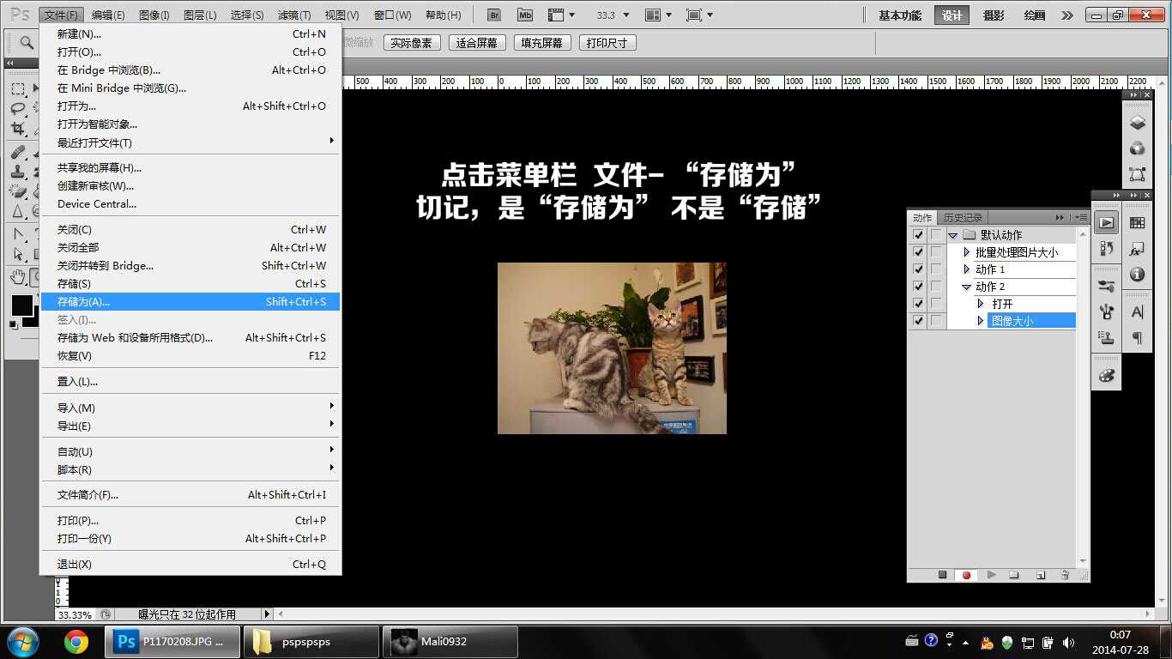Viewport: 1172px width, 659px height.
Task: Open Actions panel flyout menu
Action: [1083, 217]
